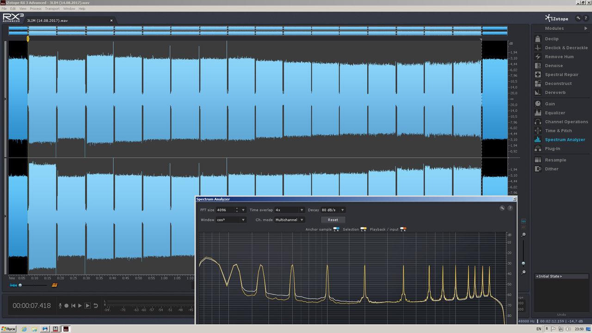Close the 3LIM (14.08.2017).wav file tab

point(111,20)
